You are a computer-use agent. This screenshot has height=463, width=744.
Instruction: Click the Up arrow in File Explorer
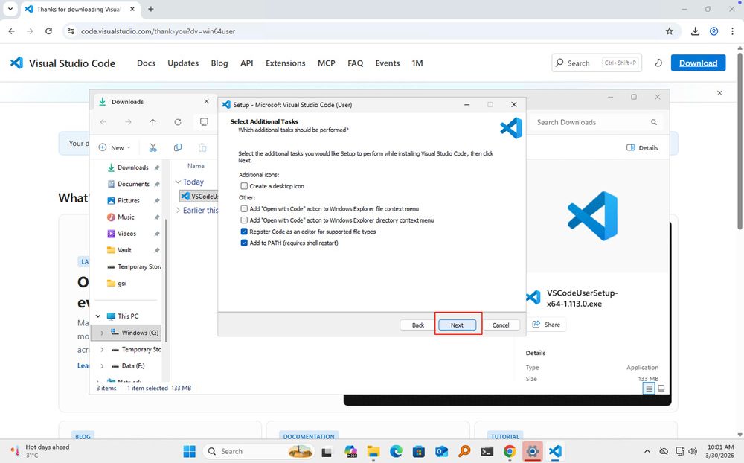pos(153,122)
